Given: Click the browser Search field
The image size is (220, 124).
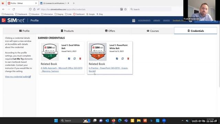Looking at the screenshot, I should coord(150,9).
